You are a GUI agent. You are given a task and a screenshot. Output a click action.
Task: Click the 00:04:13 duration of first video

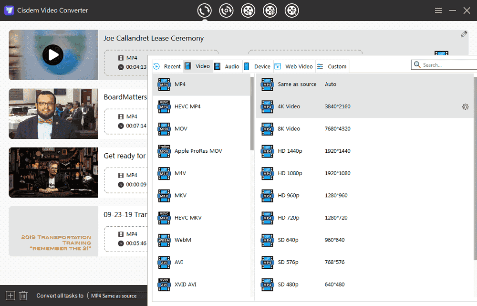coord(136,67)
